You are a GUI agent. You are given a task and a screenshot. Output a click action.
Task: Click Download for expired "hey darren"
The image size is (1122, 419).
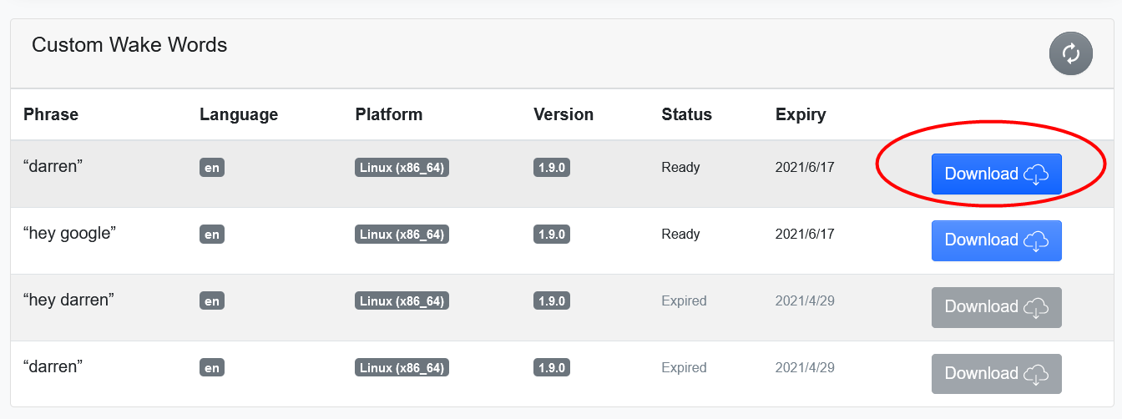(997, 307)
